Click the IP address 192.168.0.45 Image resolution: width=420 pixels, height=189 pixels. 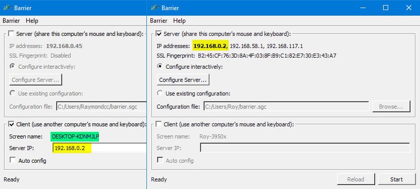coord(64,46)
